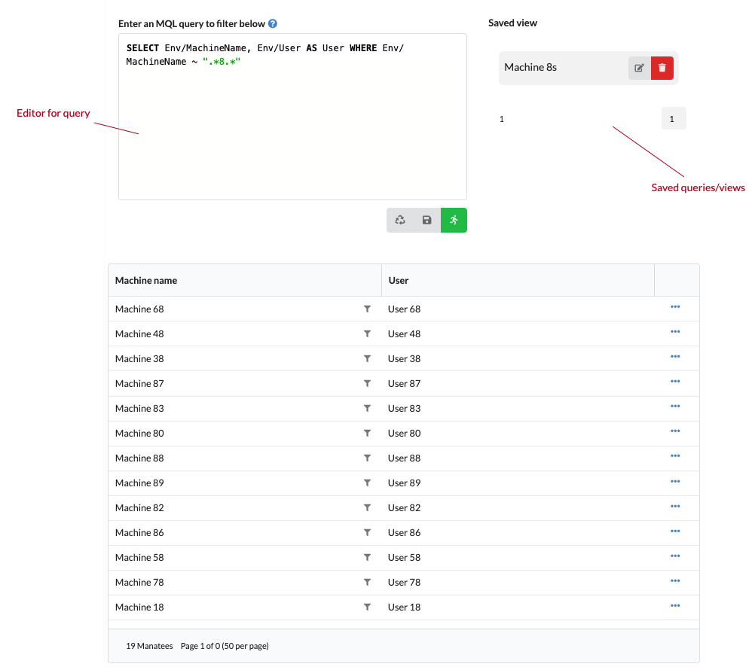Click the reset query recycle icon button
This screenshot has height=667, width=752.
pyautogui.click(x=400, y=220)
